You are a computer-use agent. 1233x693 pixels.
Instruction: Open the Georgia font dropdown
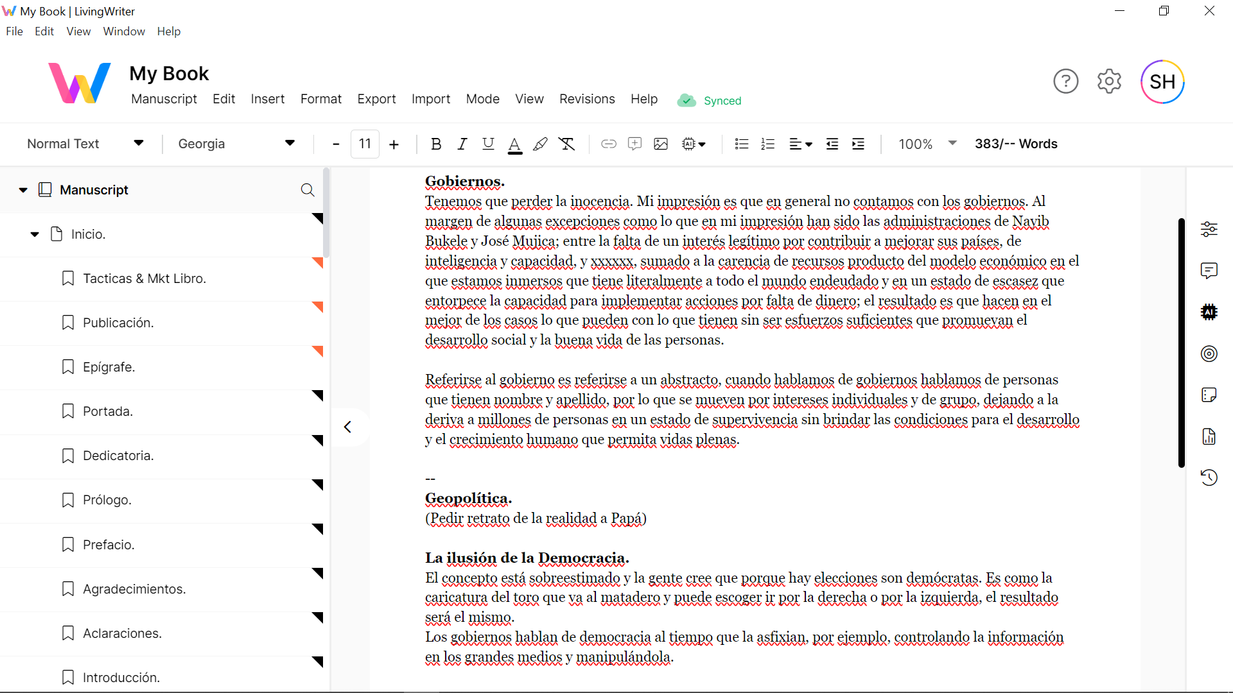(x=236, y=144)
